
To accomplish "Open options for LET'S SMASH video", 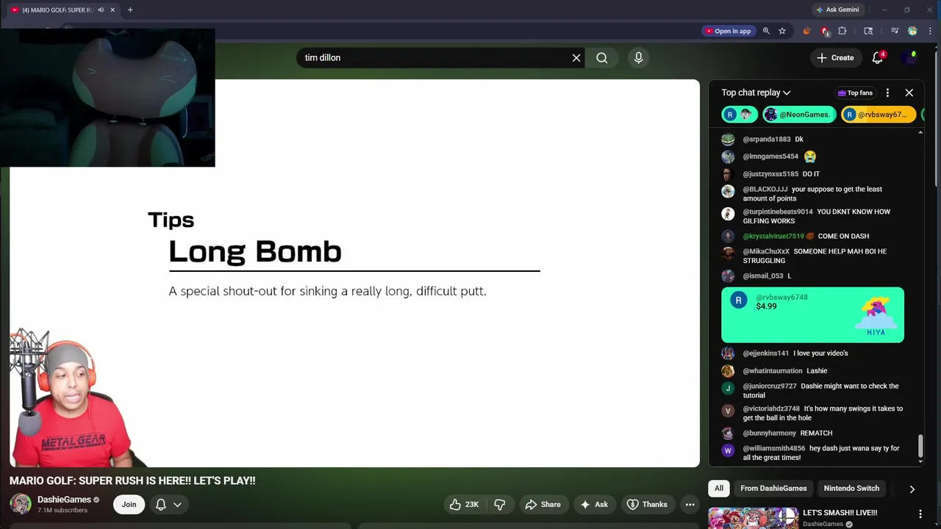I will click(920, 514).
